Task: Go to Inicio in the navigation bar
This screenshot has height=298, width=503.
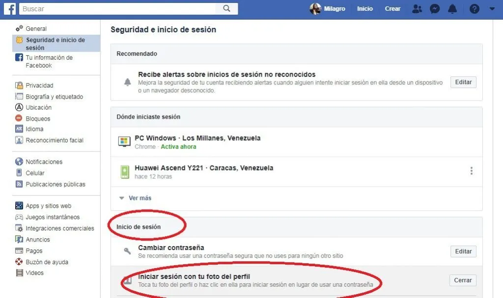Action: (x=365, y=8)
